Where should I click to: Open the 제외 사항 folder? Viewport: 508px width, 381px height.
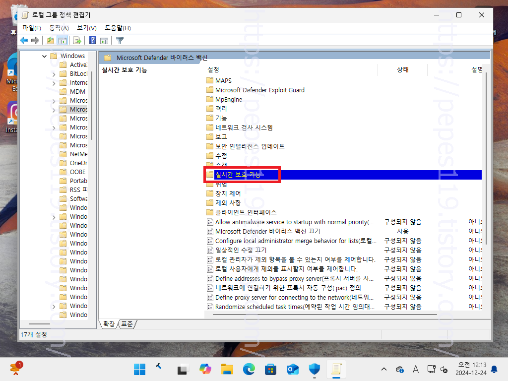[224, 203]
